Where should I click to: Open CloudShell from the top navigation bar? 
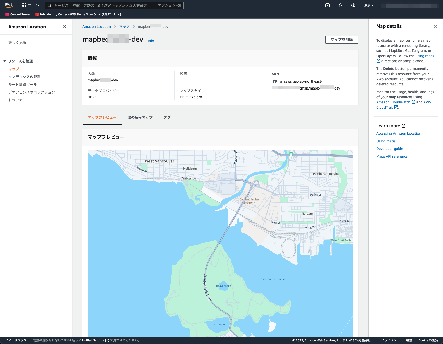click(x=327, y=5)
